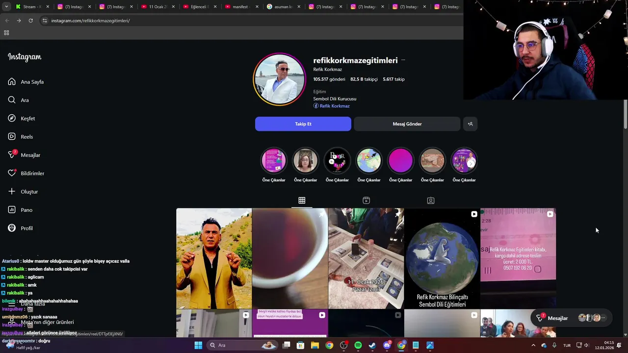Switch to the Stream Kick tab

point(32,7)
